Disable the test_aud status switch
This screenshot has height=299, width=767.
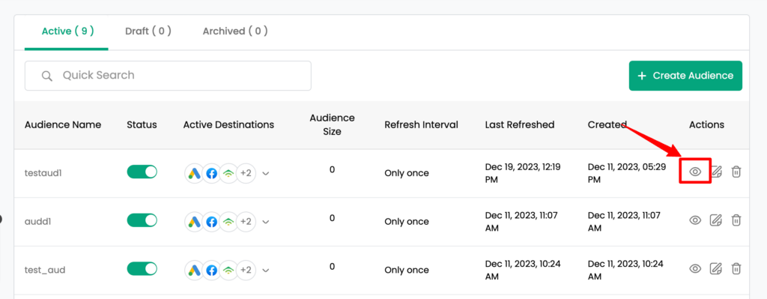[142, 269]
